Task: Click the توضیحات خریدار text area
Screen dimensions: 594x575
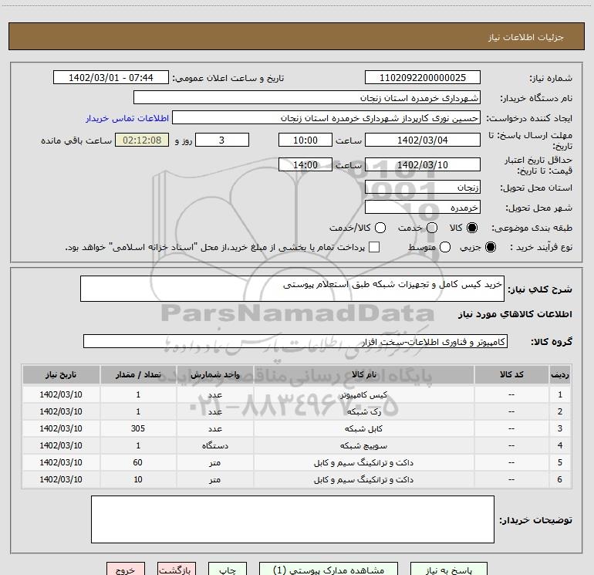Action: tap(292, 519)
